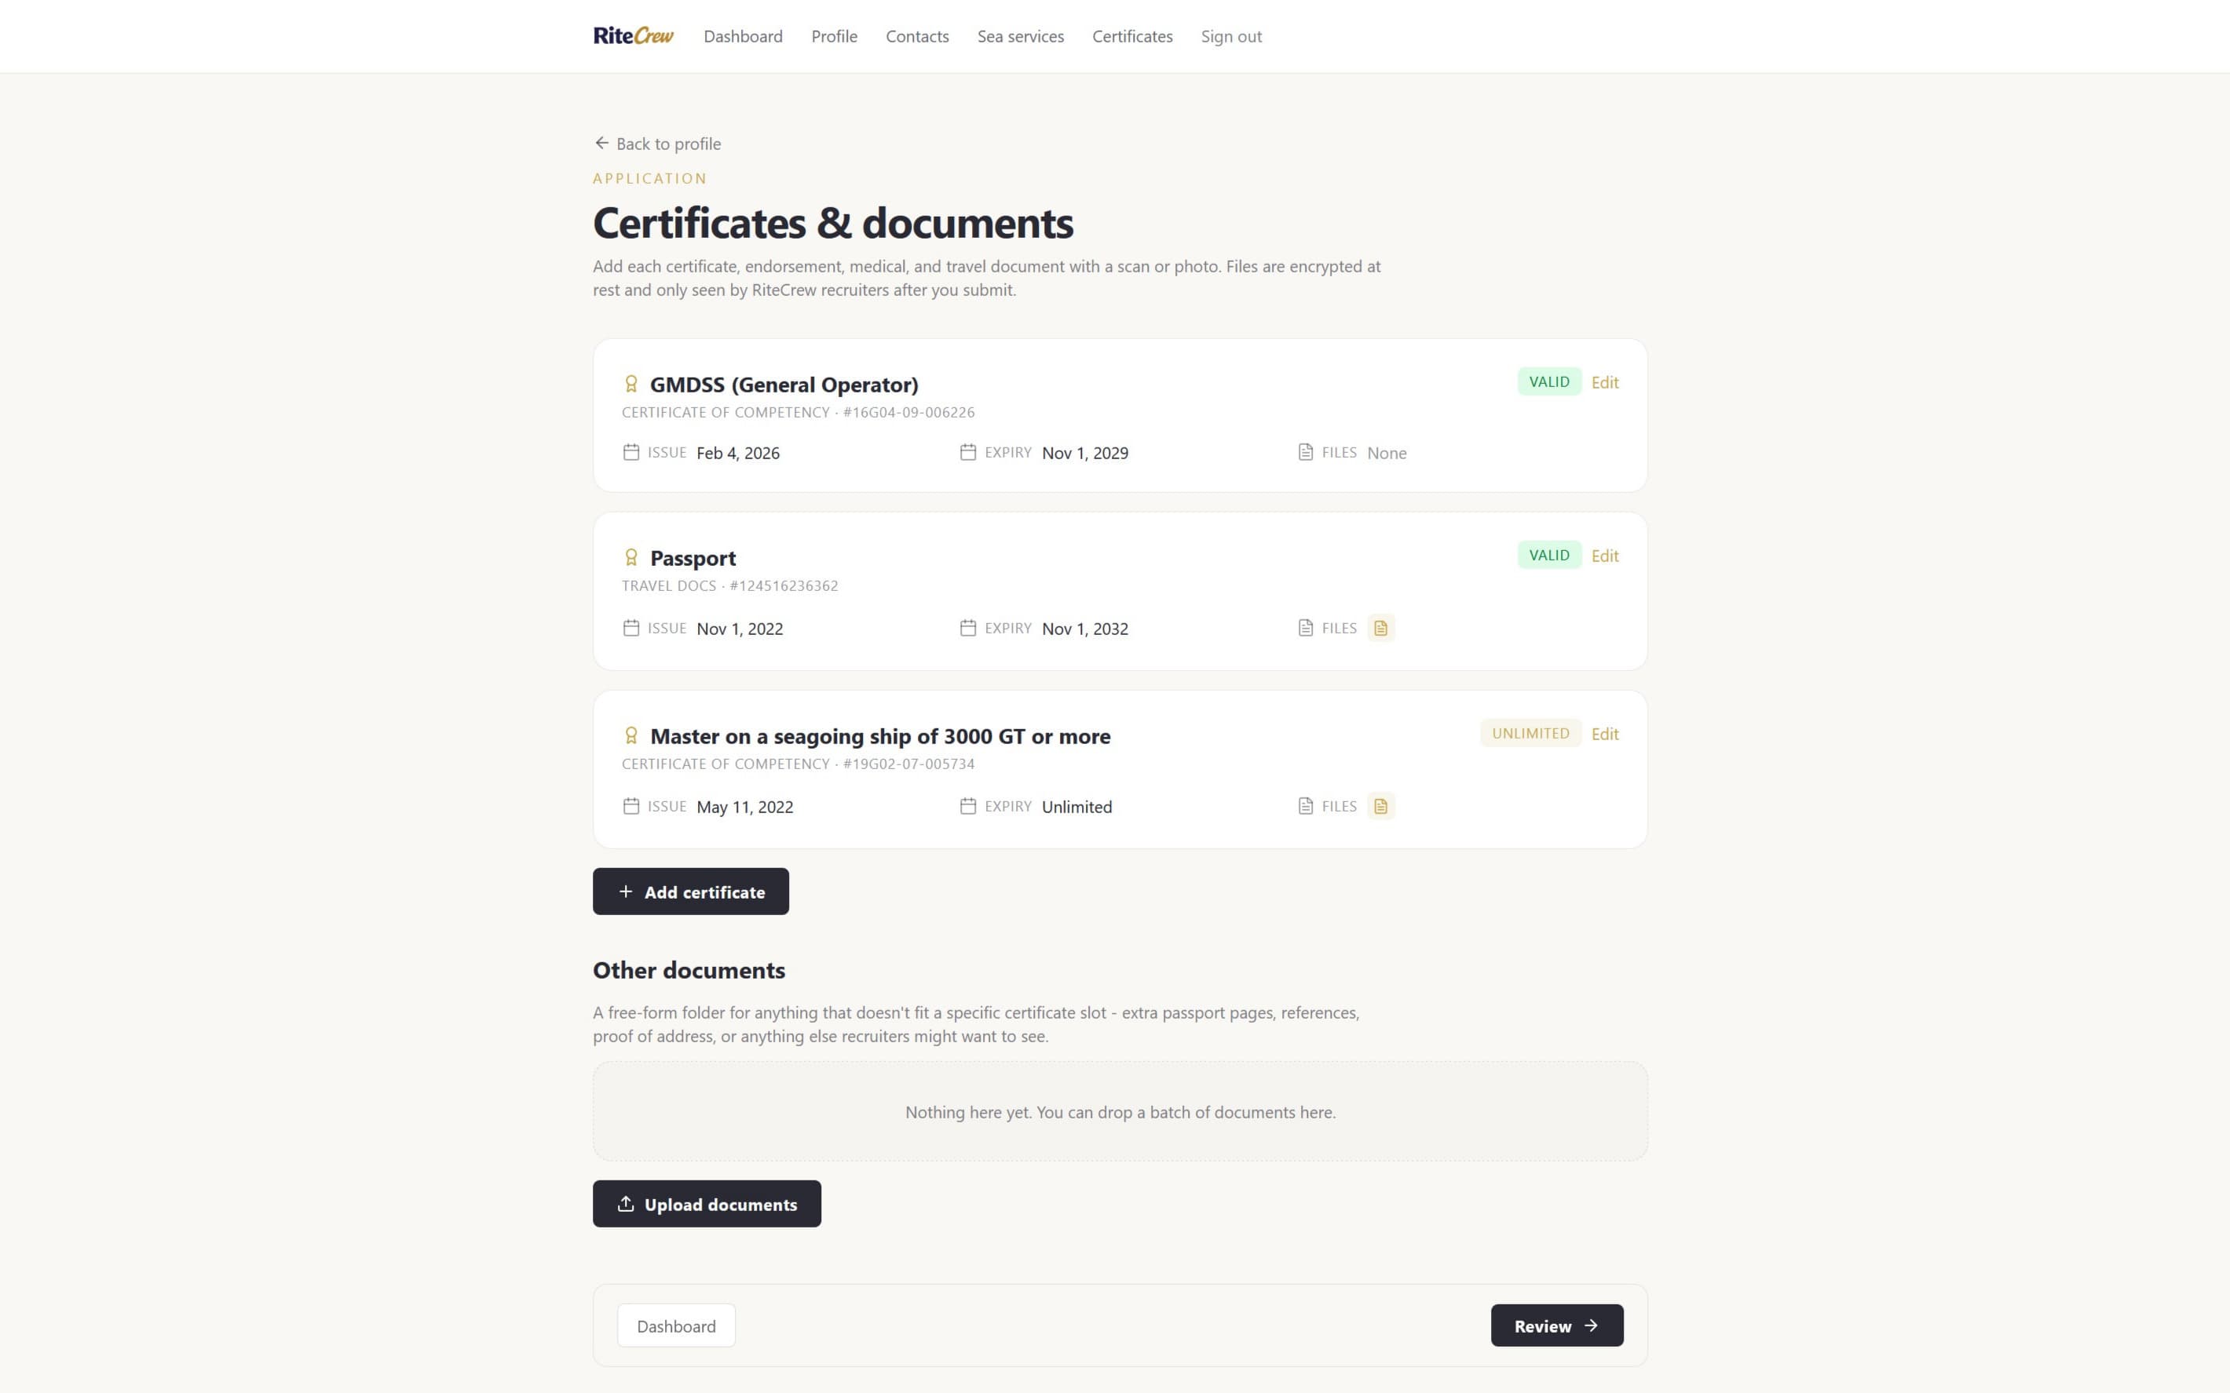Click expiry date Nov 1, 2032

click(x=1084, y=629)
